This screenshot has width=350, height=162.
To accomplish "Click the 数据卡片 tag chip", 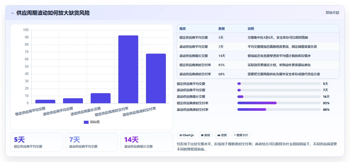I will [241, 135].
